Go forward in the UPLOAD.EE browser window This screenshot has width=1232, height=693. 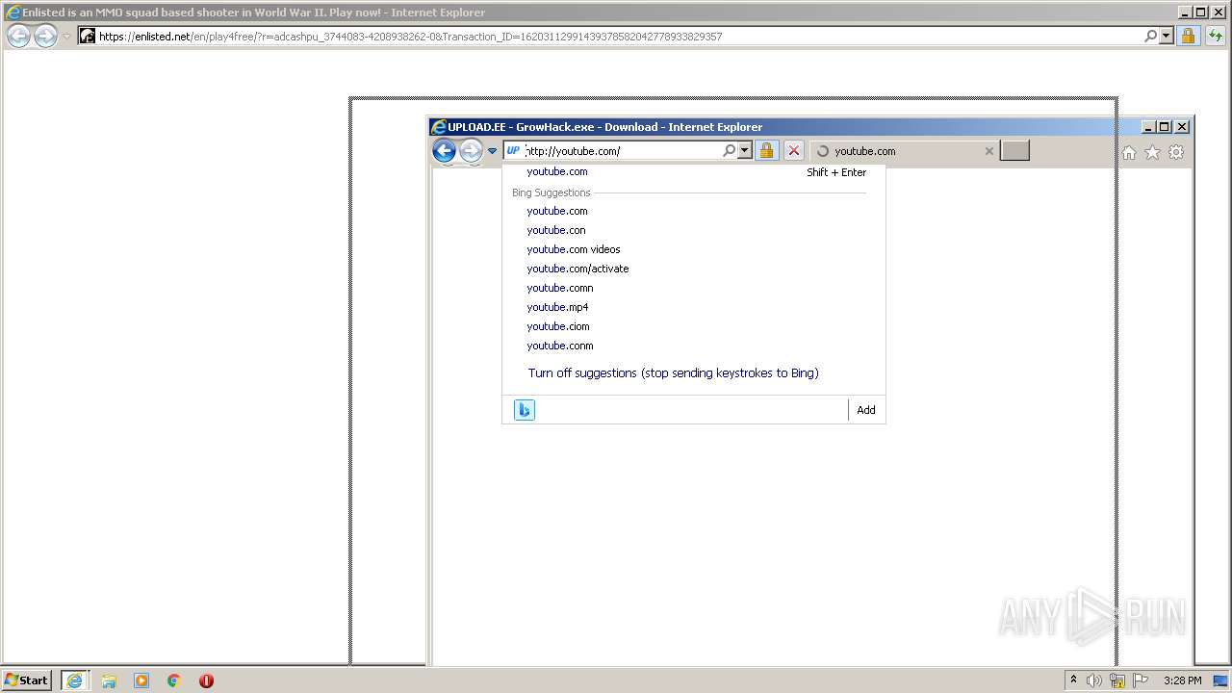point(470,150)
